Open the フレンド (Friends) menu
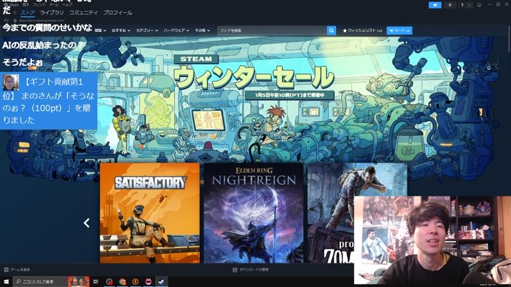The height and width of the screenshot is (287, 511). [x=39, y=5]
